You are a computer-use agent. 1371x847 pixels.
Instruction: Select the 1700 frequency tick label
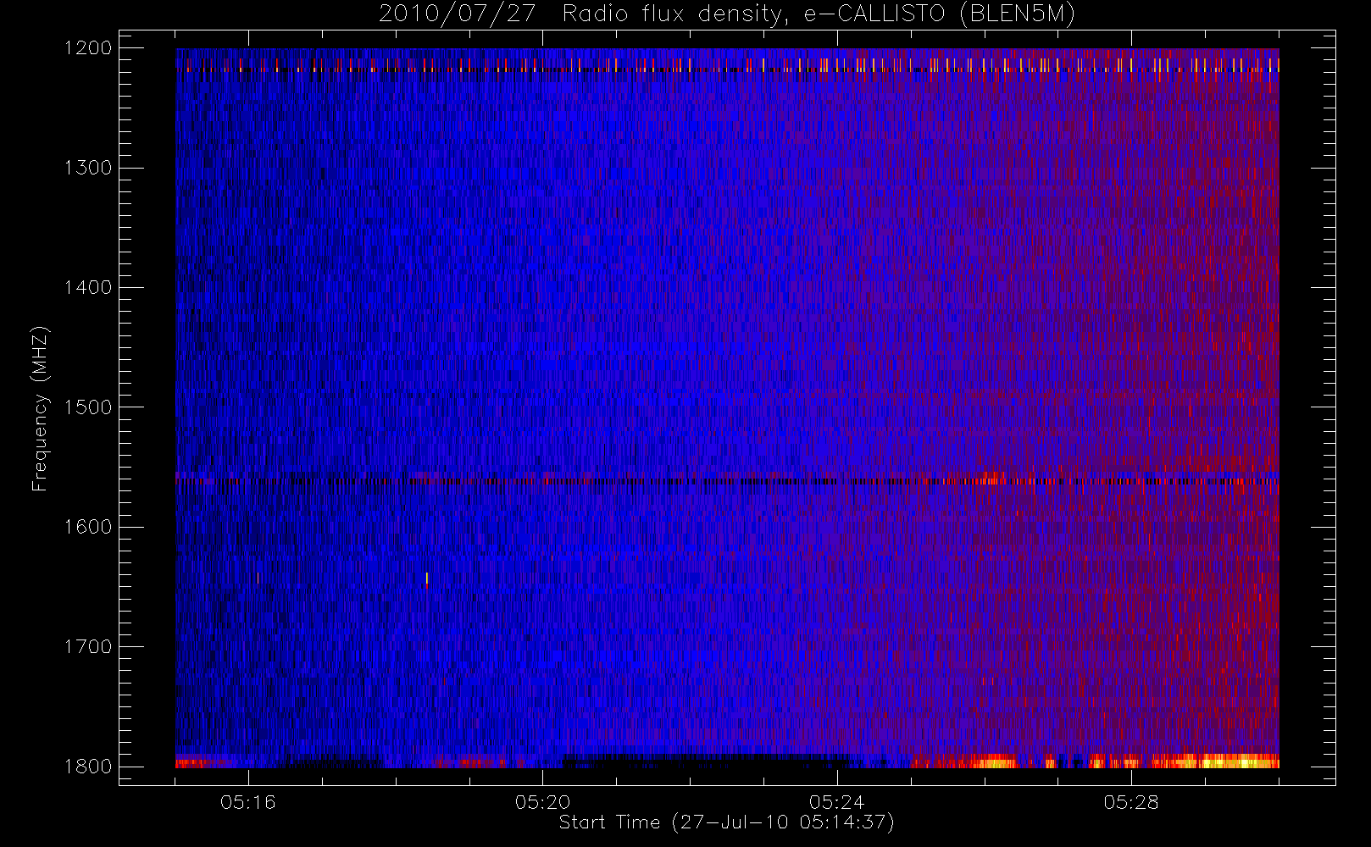tap(88, 647)
